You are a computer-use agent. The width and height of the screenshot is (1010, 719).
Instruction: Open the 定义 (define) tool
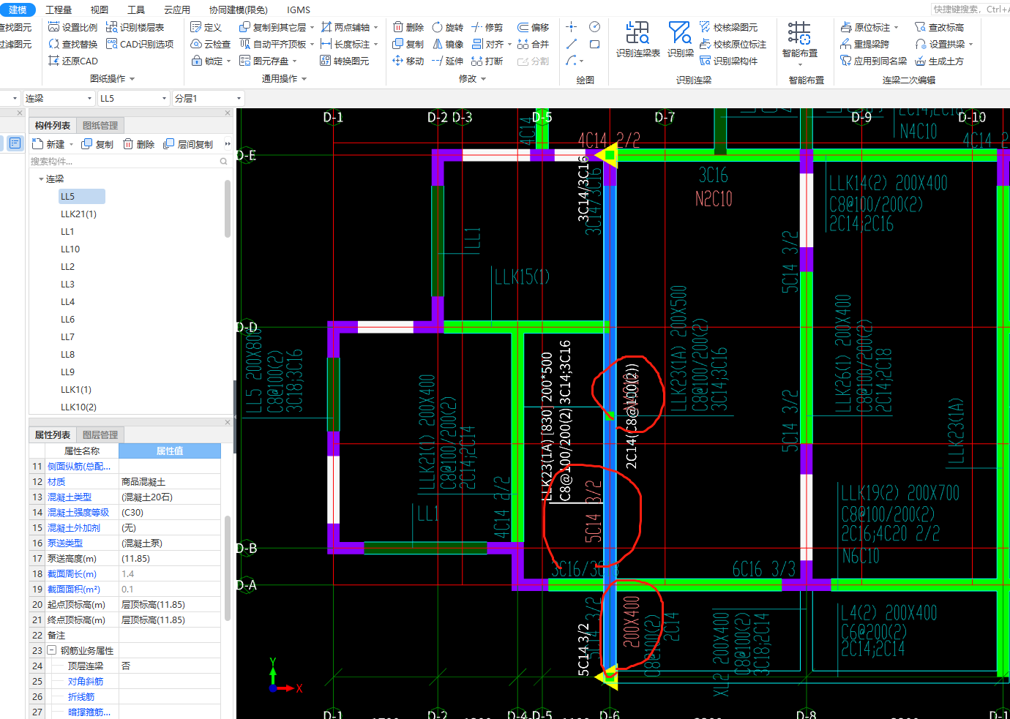pyautogui.click(x=206, y=27)
